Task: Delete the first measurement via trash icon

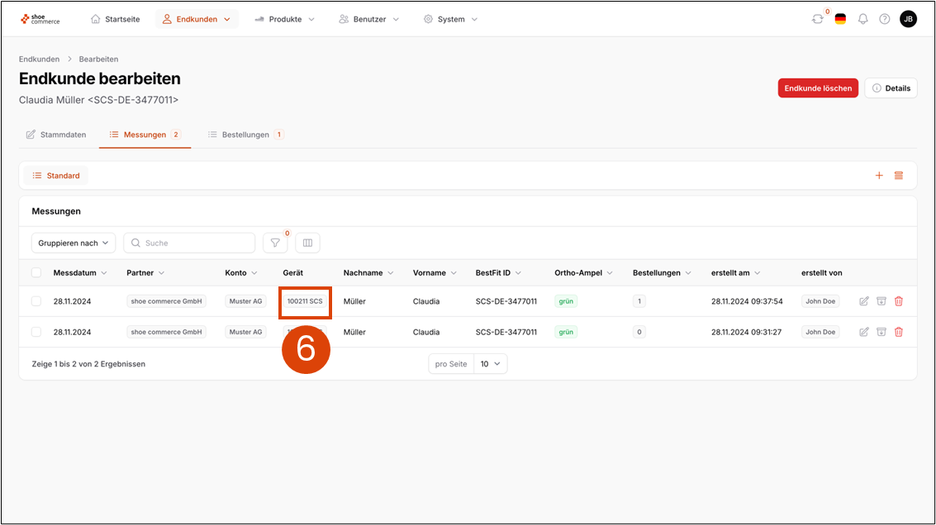Action: point(899,301)
